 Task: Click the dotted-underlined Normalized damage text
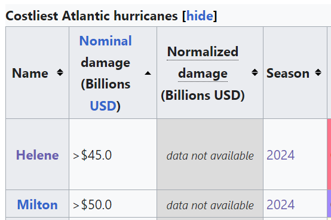203,63
